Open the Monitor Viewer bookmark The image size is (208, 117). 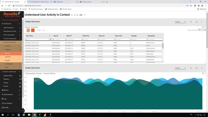[x=66, y=9]
